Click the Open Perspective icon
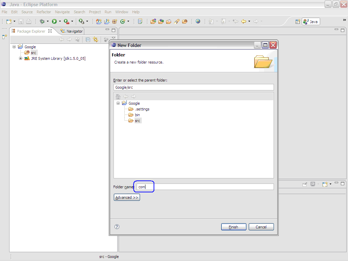Screen dimensions: 348x261 (x=298, y=21)
